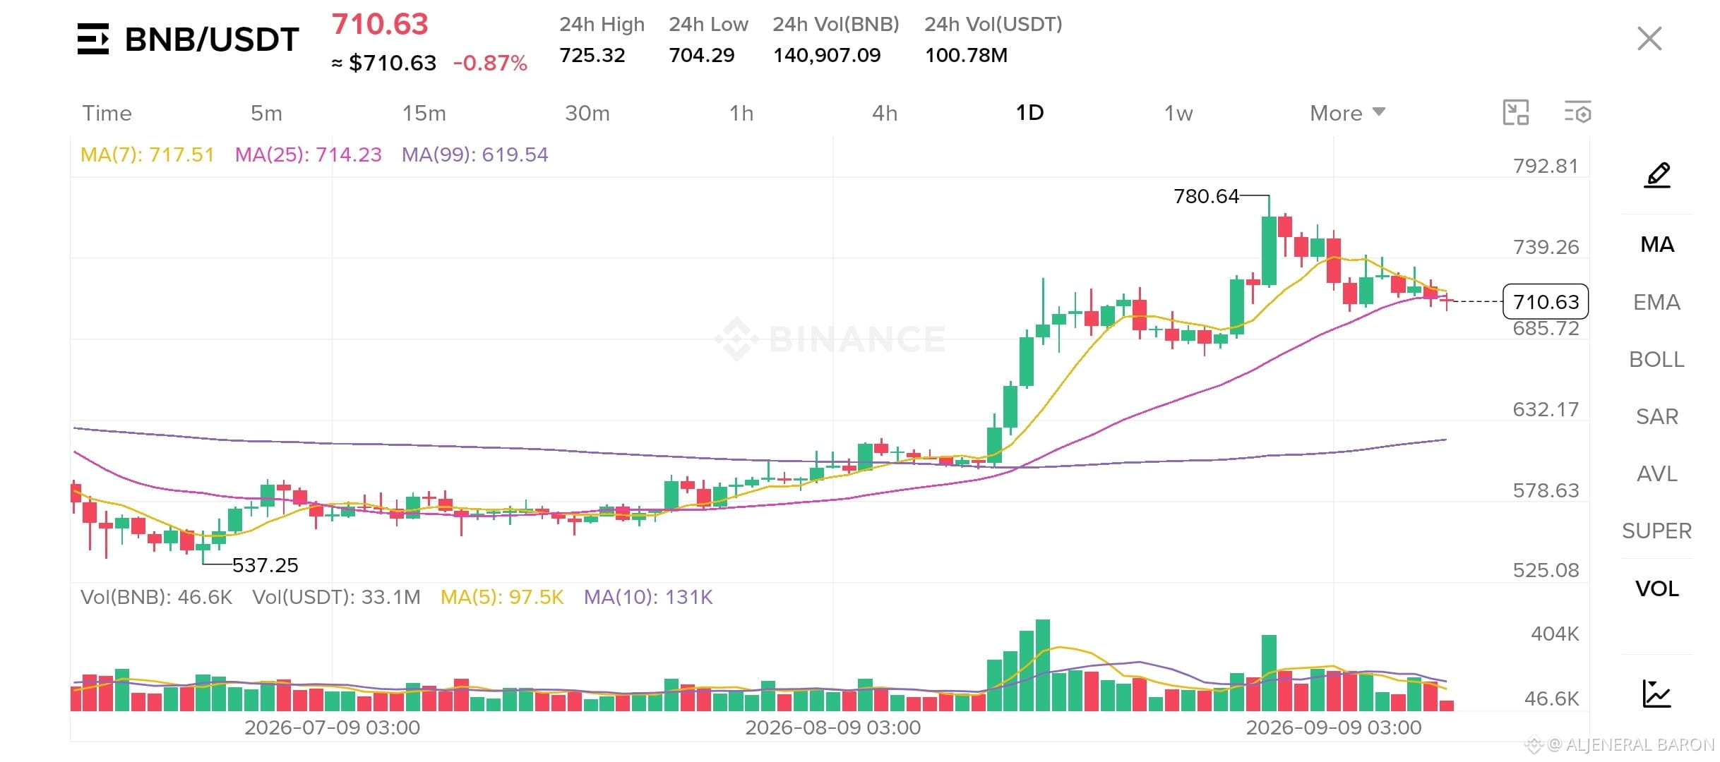The height and width of the screenshot is (762, 1720).
Task: Enable the SAR indicator
Action: (x=1656, y=416)
